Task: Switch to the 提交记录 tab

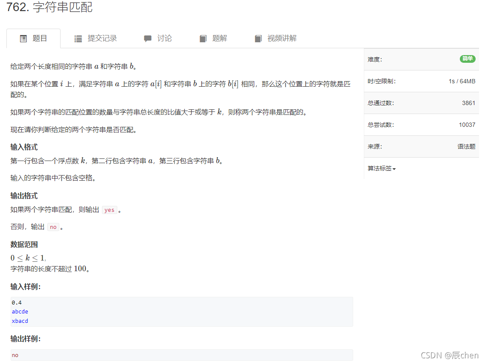Action: tap(102, 38)
